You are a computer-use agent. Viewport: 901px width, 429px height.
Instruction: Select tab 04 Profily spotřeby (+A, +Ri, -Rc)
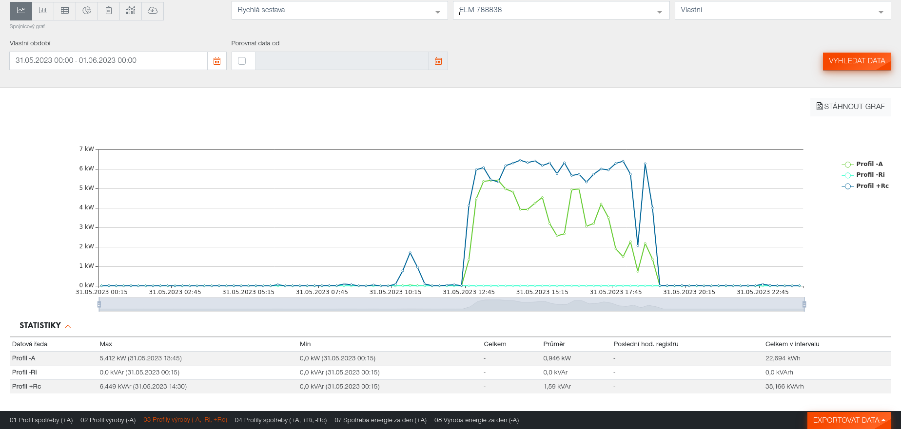[x=281, y=420]
